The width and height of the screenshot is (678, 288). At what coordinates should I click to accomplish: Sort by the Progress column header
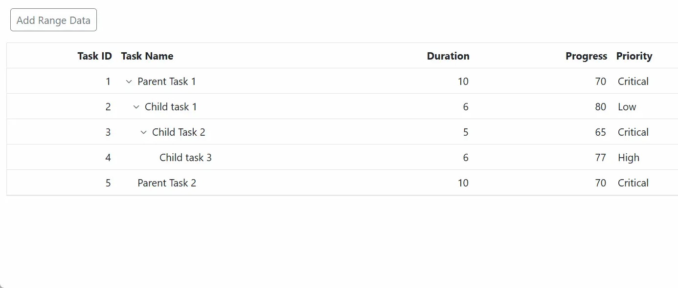pyautogui.click(x=586, y=56)
